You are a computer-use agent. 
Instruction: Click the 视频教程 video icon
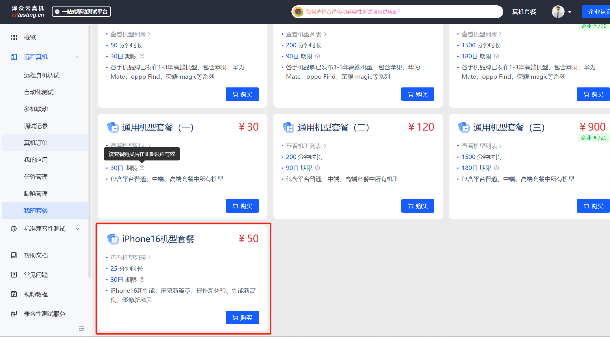(x=14, y=294)
